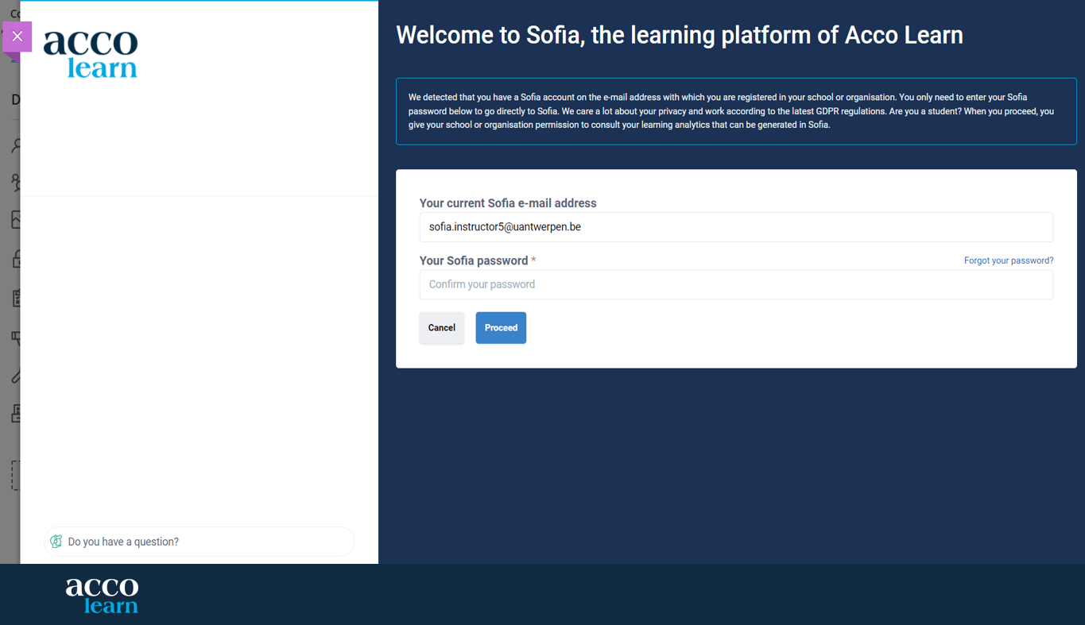Click the Acco Learn logo at the top

click(91, 54)
